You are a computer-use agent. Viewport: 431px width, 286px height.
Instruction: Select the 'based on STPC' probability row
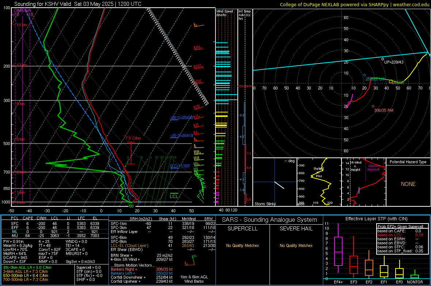click(400, 247)
